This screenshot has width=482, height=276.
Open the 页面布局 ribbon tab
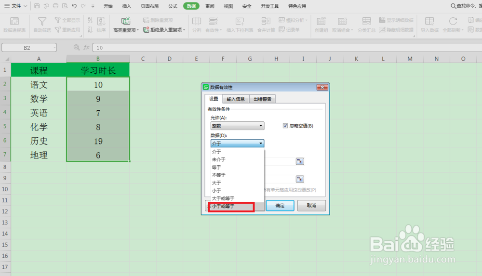[149, 6]
